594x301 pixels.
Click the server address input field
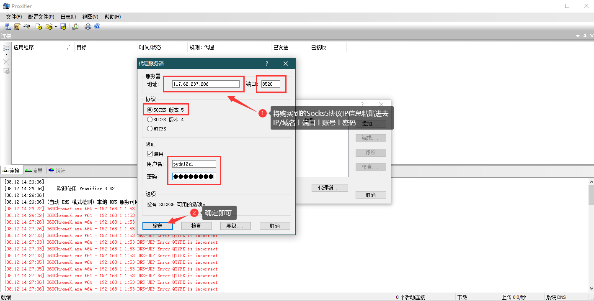click(206, 84)
